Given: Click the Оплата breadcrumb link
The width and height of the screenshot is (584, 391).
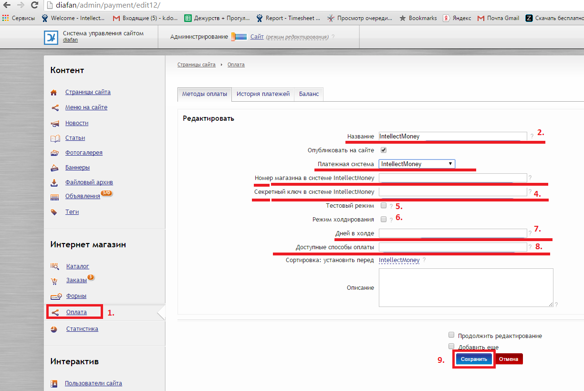Looking at the screenshot, I should point(236,64).
